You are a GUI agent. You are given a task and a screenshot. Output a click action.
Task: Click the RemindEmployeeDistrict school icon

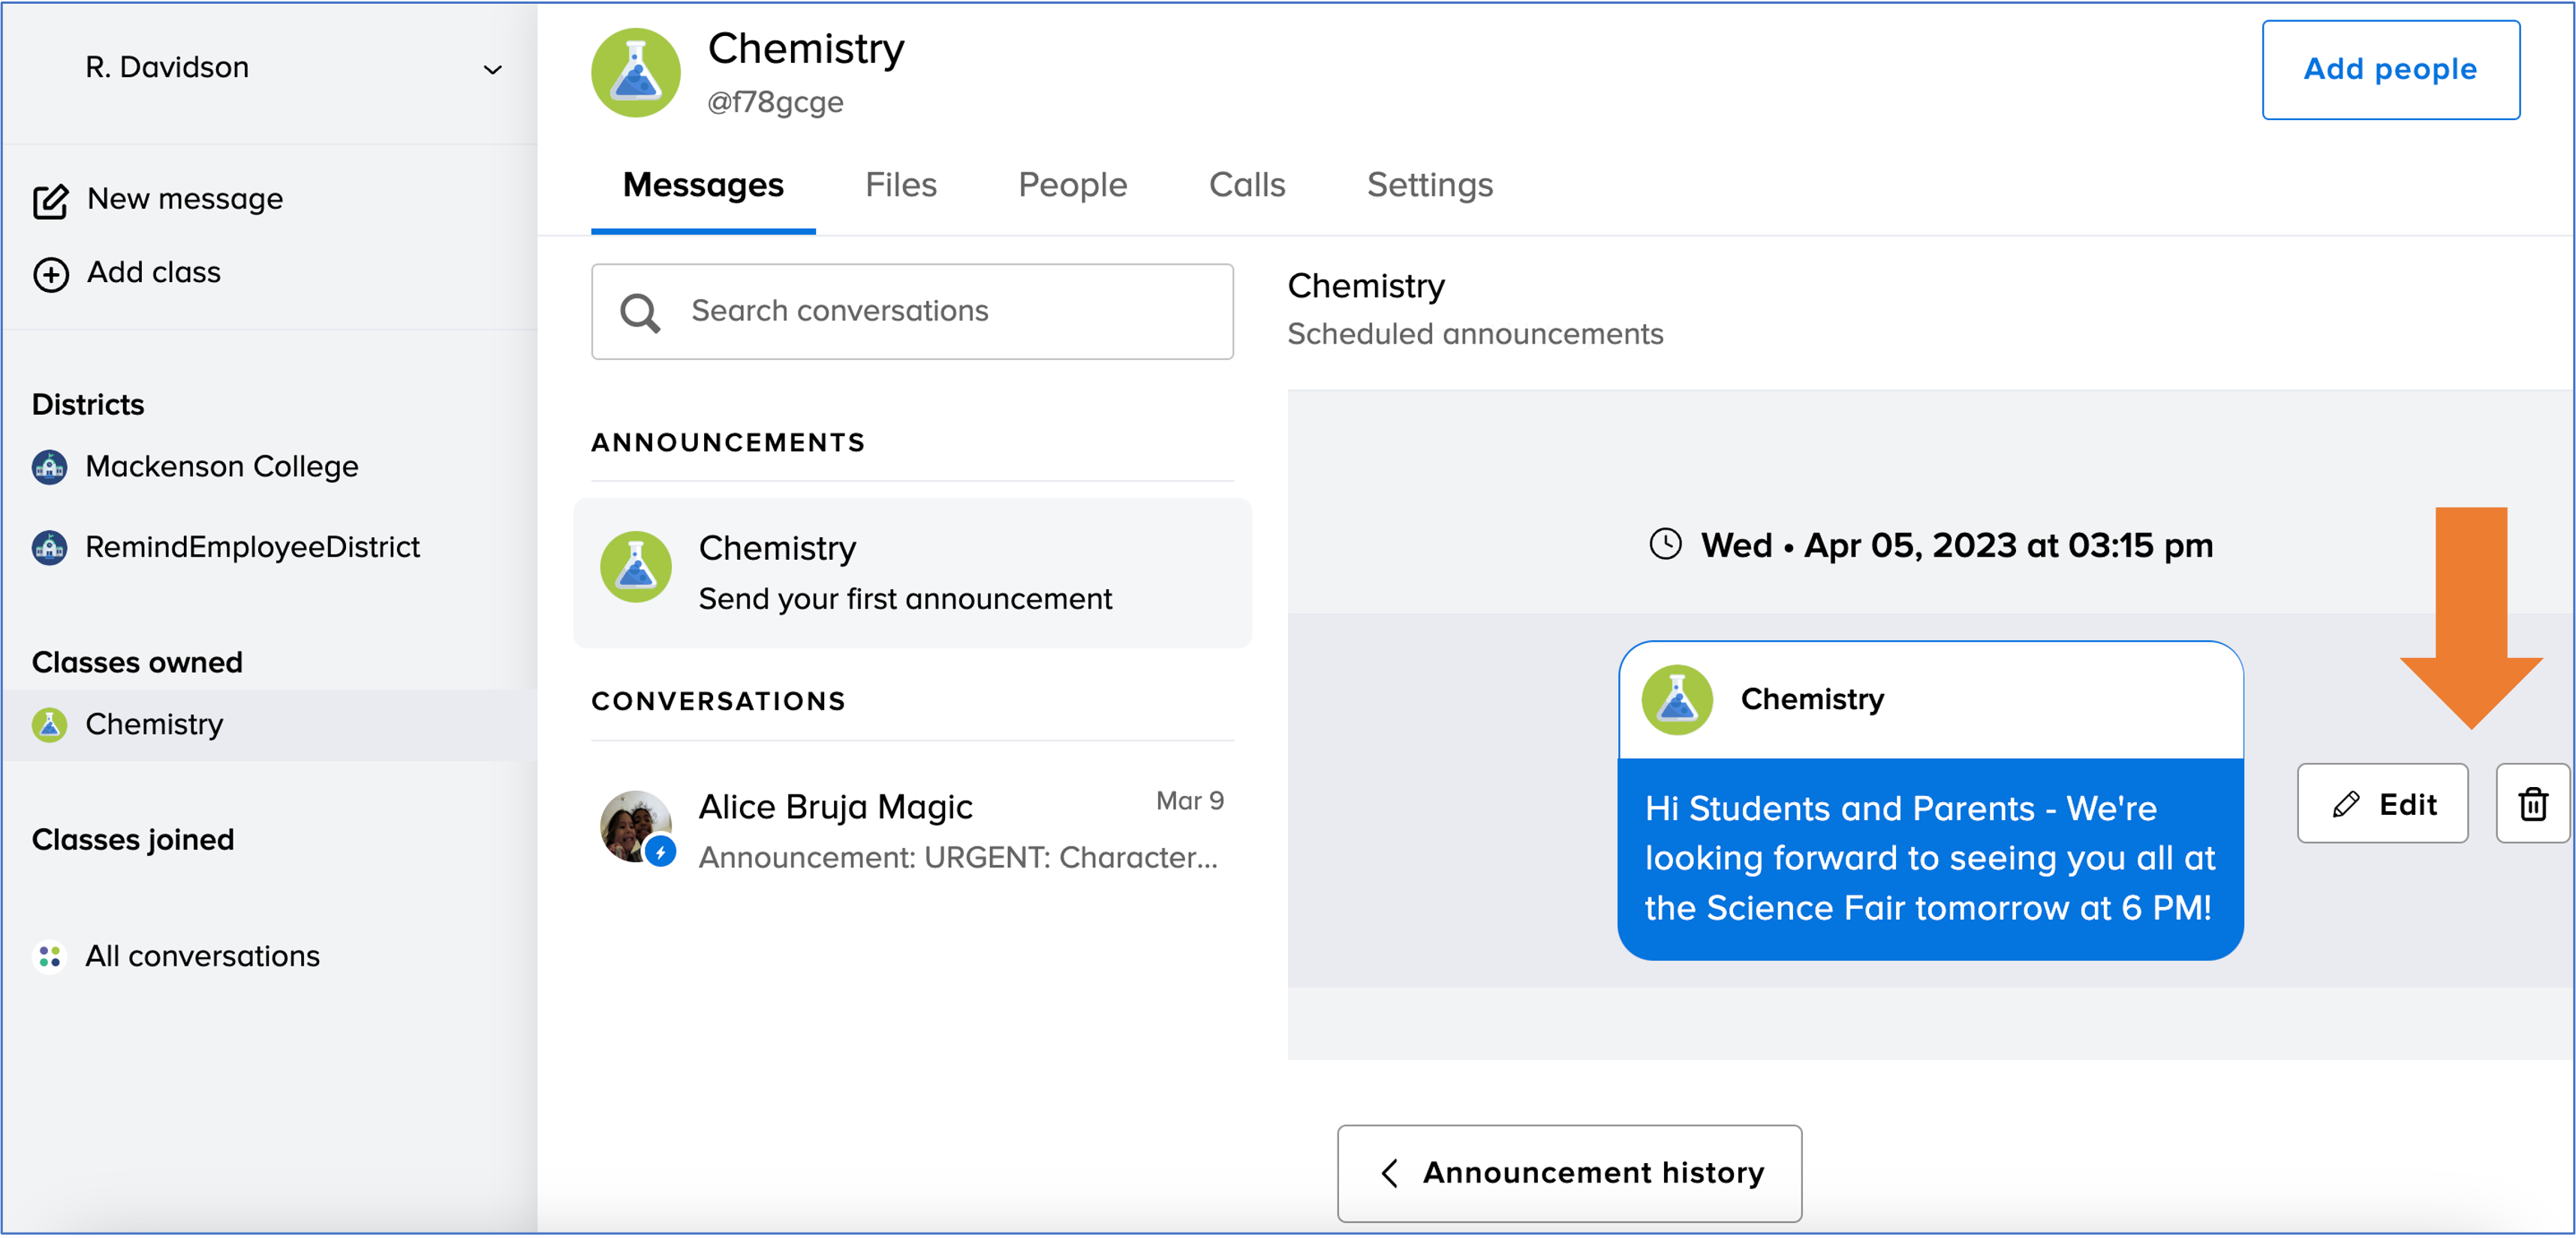[x=49, y=547]
